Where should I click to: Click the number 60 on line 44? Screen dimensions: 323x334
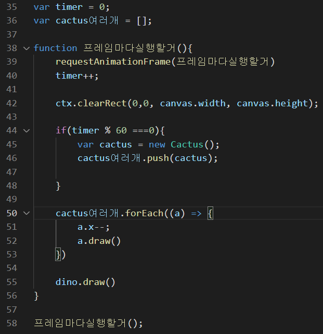point(121,130)
